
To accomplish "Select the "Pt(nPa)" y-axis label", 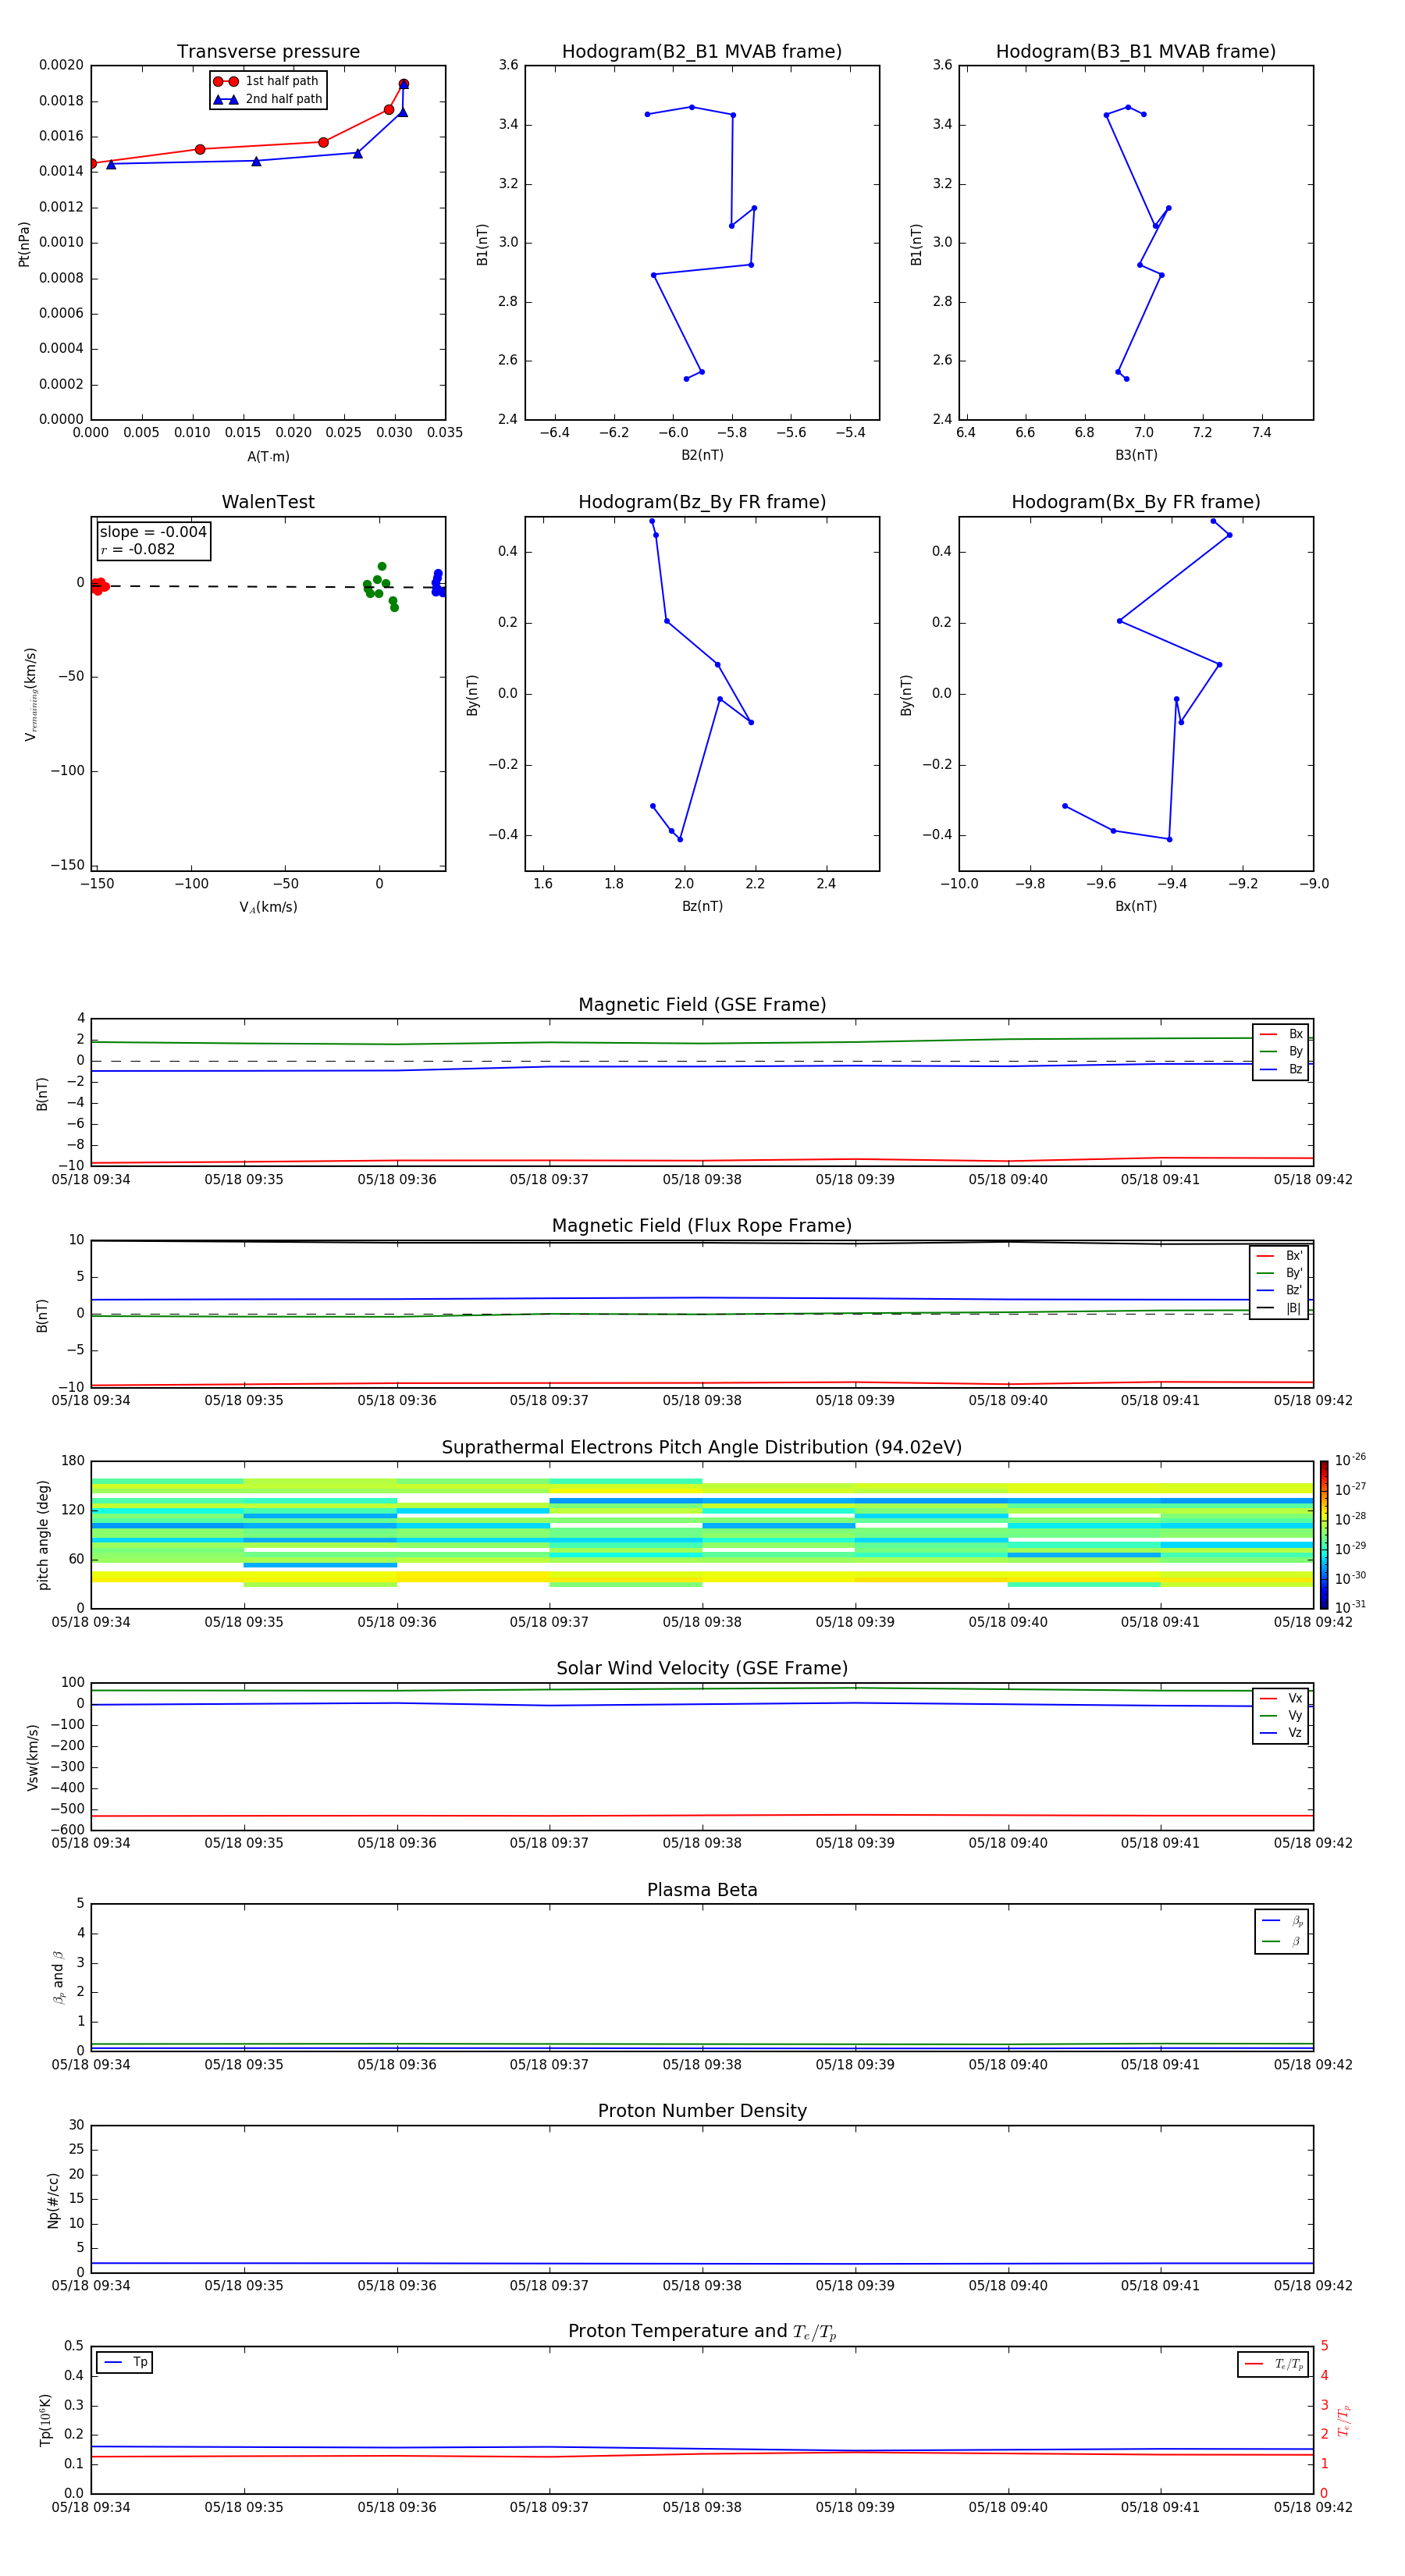I will pyautogui.click(x=24, y=244).
